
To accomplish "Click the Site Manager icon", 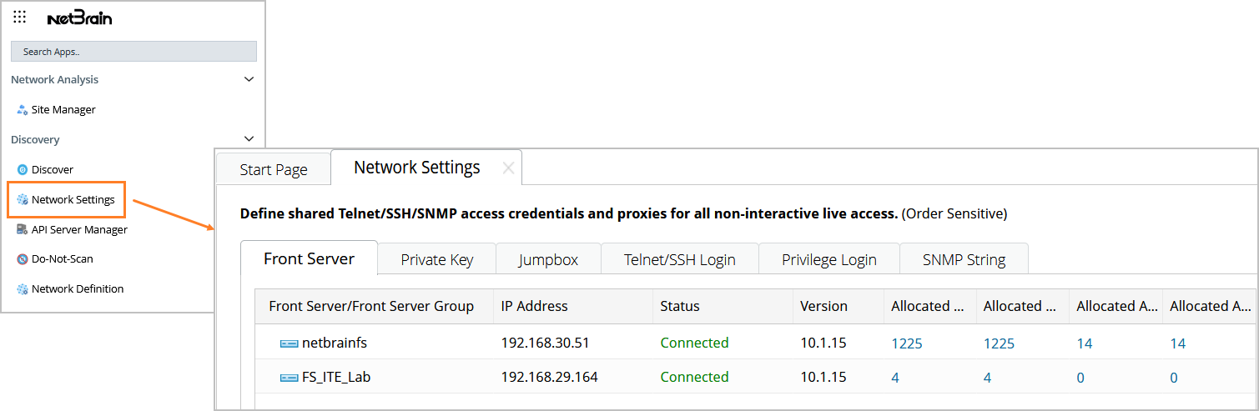I will click(23, 110).
